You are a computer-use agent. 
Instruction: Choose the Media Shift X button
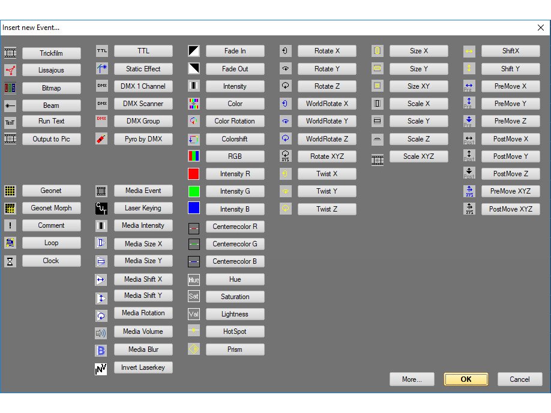point(143,279)
